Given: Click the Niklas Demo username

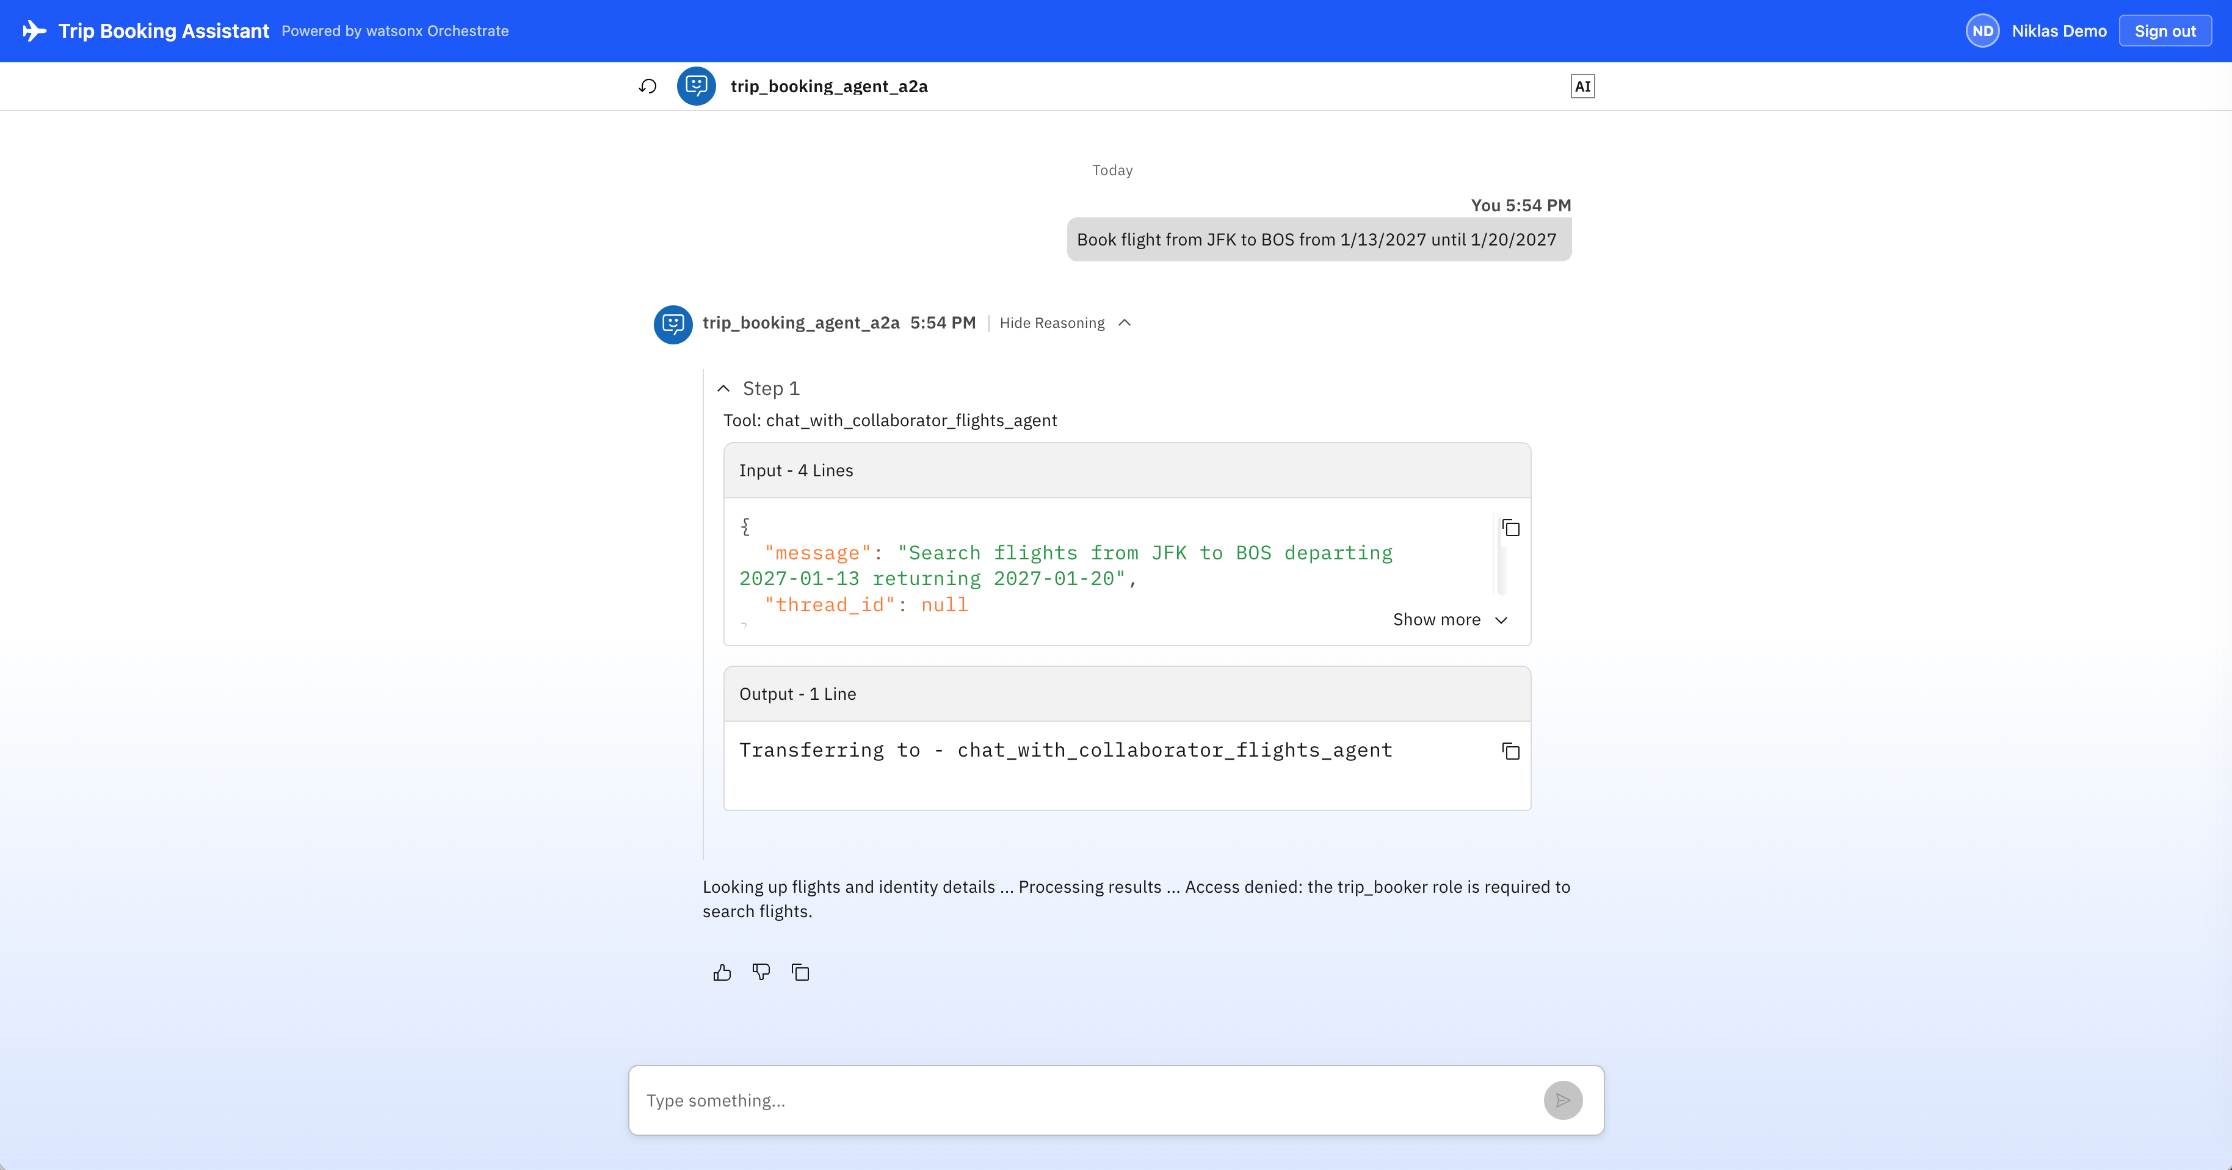Looking at the screenshot, I should (x=2059, y=31).
